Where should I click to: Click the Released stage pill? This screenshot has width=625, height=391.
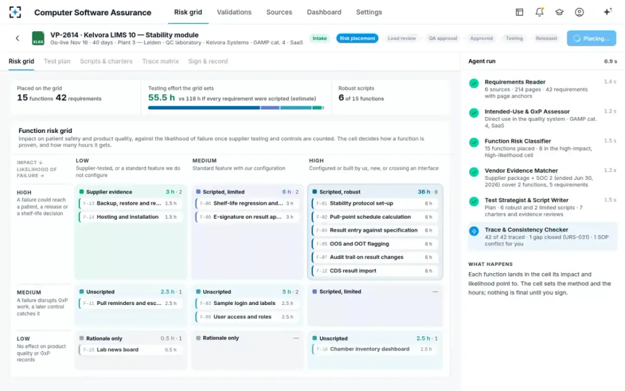tap(546, 38)
